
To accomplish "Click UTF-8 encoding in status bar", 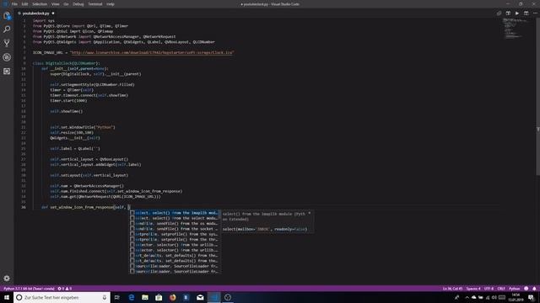I will click(x=489, y=289).
